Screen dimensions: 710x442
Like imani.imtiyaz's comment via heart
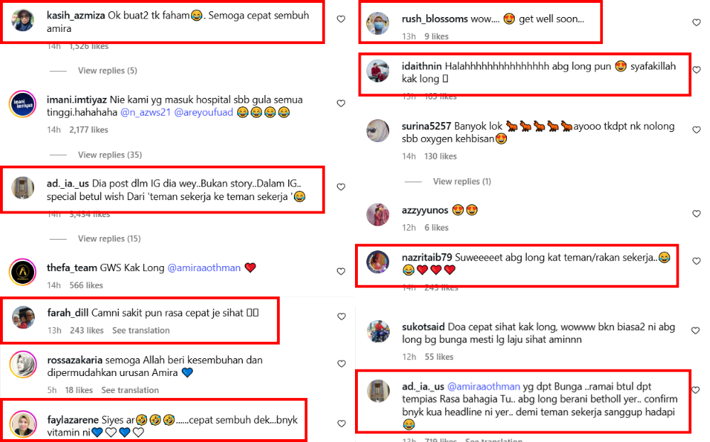(x=341, y=103)
